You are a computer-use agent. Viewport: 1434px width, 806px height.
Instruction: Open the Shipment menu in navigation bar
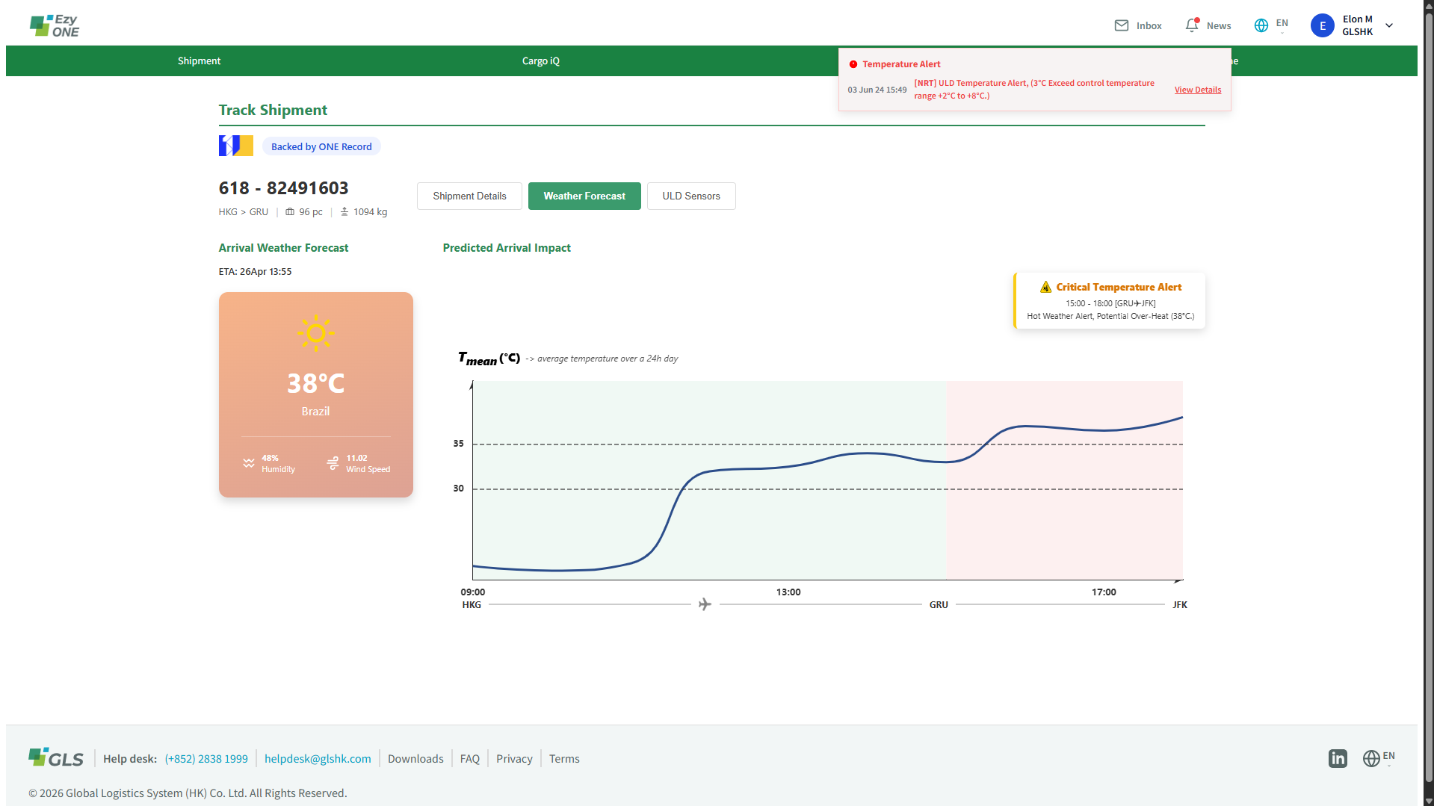pos(199,61)
